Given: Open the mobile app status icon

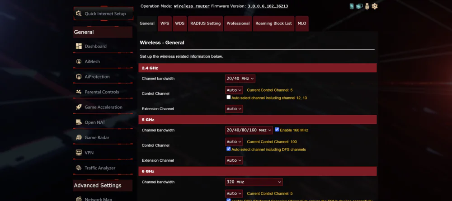Looking at the screenshot, I should (x=351, y=6).
